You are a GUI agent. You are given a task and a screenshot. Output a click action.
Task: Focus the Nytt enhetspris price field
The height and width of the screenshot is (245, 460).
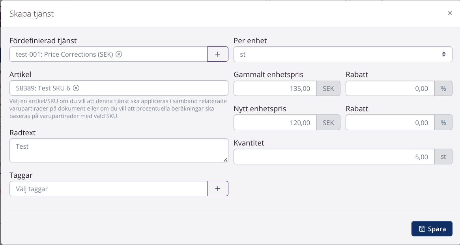275,123
